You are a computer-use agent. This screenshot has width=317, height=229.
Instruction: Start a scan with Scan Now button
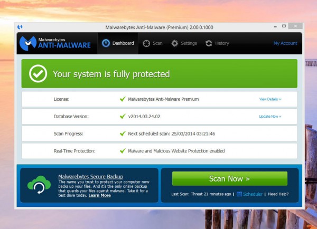(x=230, y=178)
